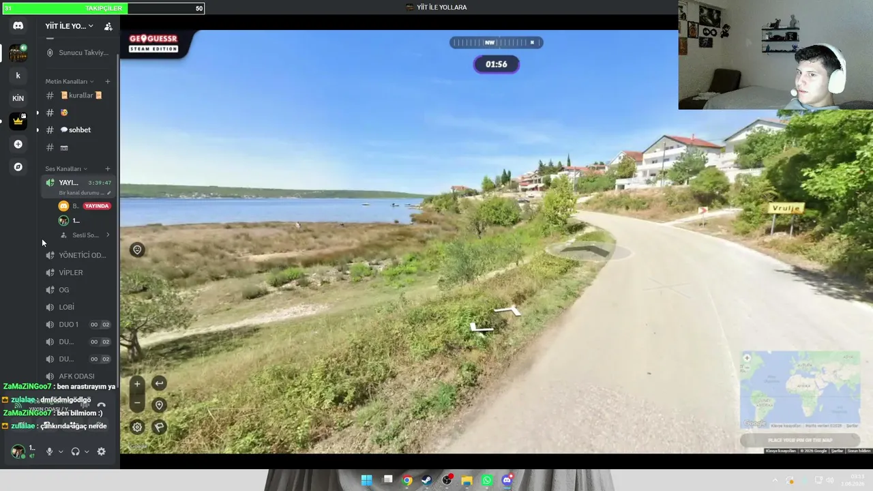Image resolution: width=873 pixels, height=491 pixels.
Task: Add a new Discord server
Action: click(18, 144)
